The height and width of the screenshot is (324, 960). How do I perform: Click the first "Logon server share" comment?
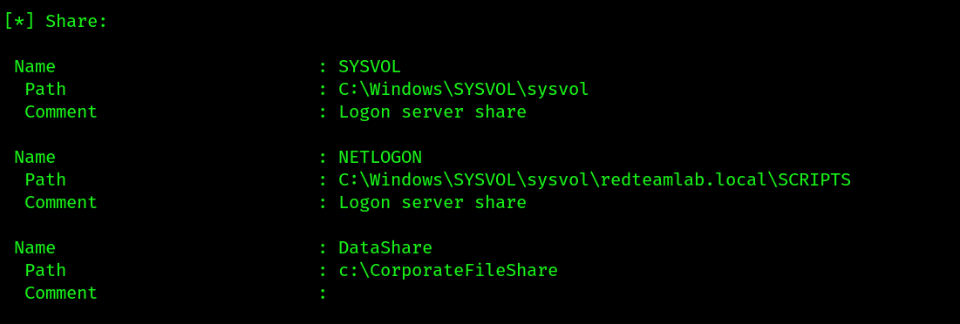(432, 111)
